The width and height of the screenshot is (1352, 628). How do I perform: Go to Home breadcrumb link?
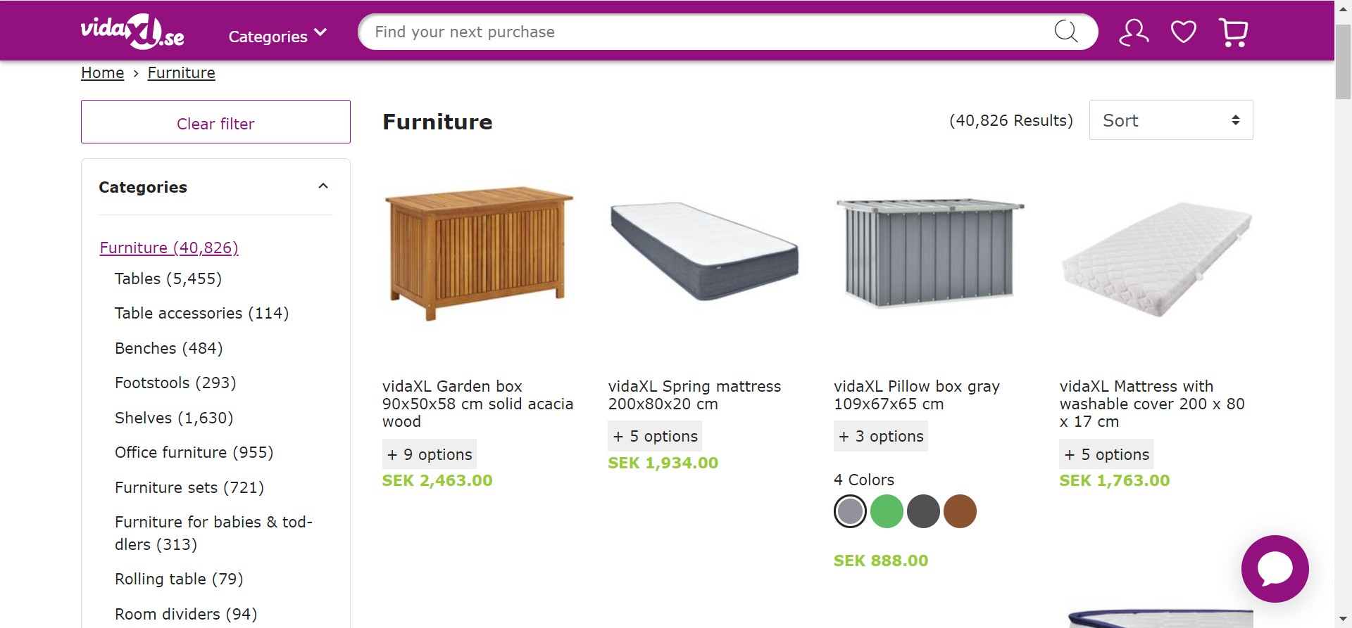(102, 73)
